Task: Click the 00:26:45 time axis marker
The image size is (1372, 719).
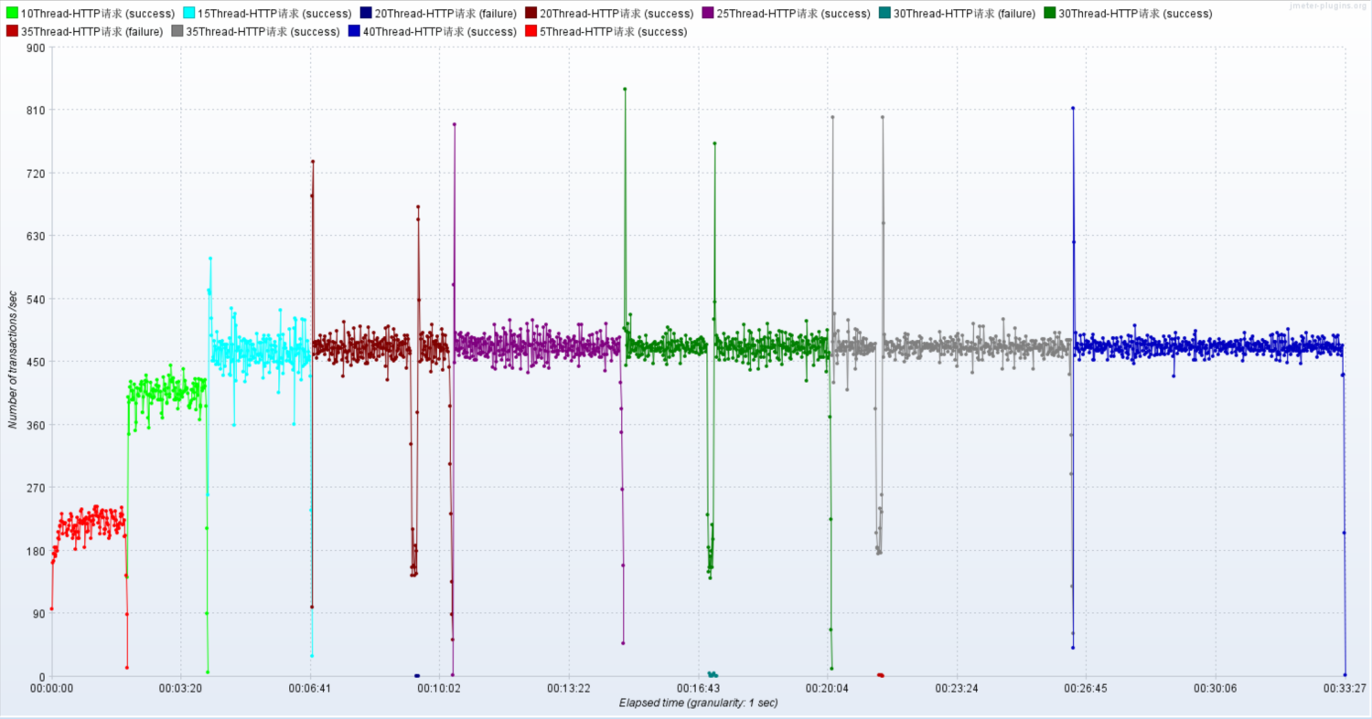Action: coord(1086,688)
